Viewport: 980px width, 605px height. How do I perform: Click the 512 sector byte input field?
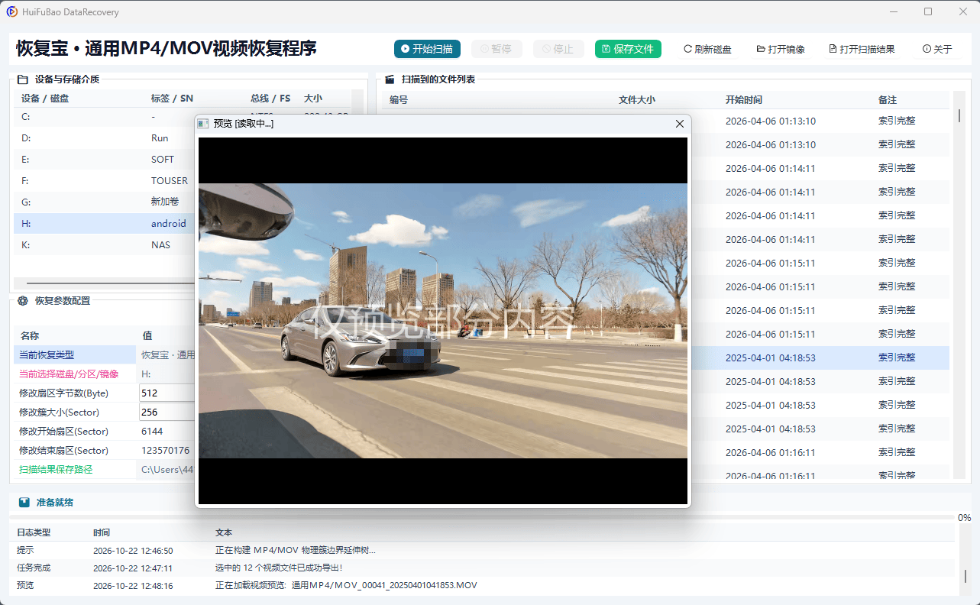167,393
